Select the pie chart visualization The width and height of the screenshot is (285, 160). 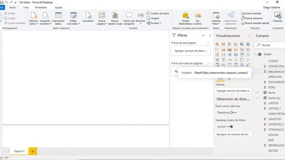point(230,55)
